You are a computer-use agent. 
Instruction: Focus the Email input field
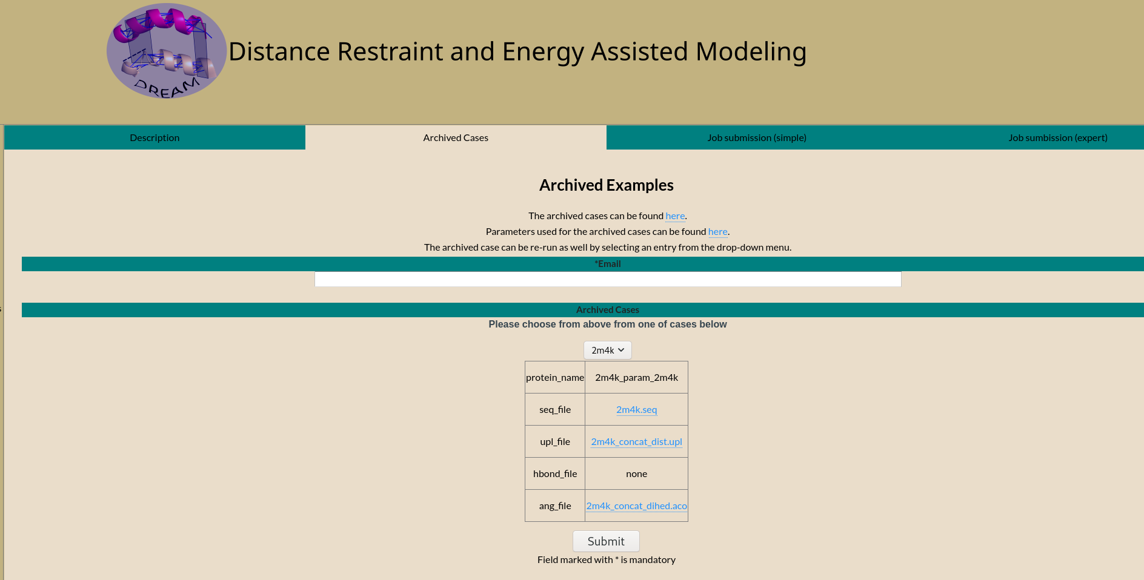pyautogui.click(x=607, y=279)
